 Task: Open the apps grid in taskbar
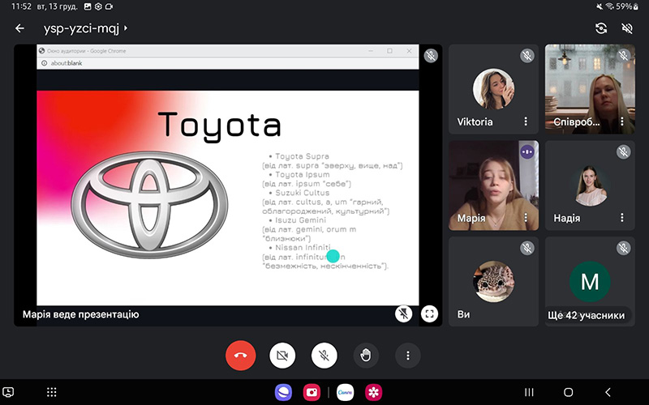point(52,392)
